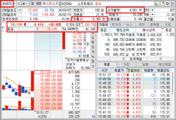Click the 단 button at top right
Image resolution: width=176 pixels, height=120 pixels.
click(x=172, y=4)
